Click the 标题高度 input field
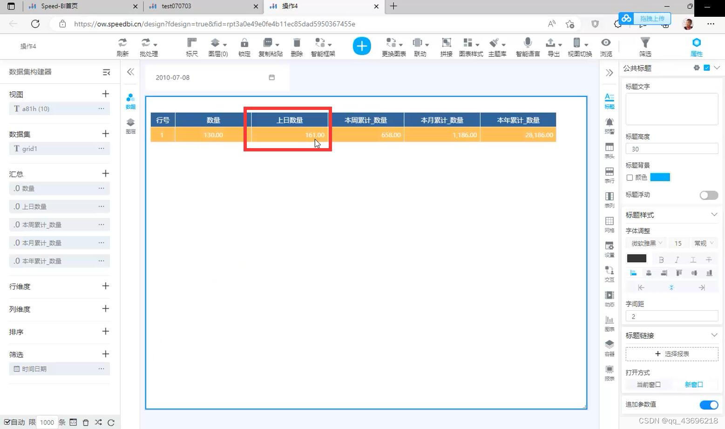This screenshot has height=429, width=725. click(x=671, y=149)
